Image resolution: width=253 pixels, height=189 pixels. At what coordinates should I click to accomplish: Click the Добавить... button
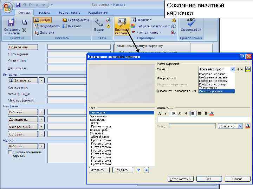coord(99,170)
